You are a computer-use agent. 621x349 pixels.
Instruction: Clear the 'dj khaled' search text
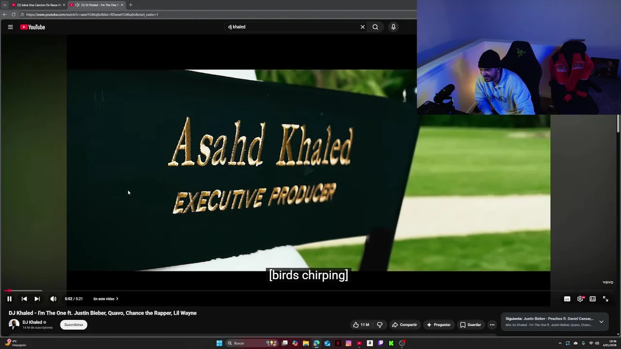pyautogui.click(x=362, y=27)
